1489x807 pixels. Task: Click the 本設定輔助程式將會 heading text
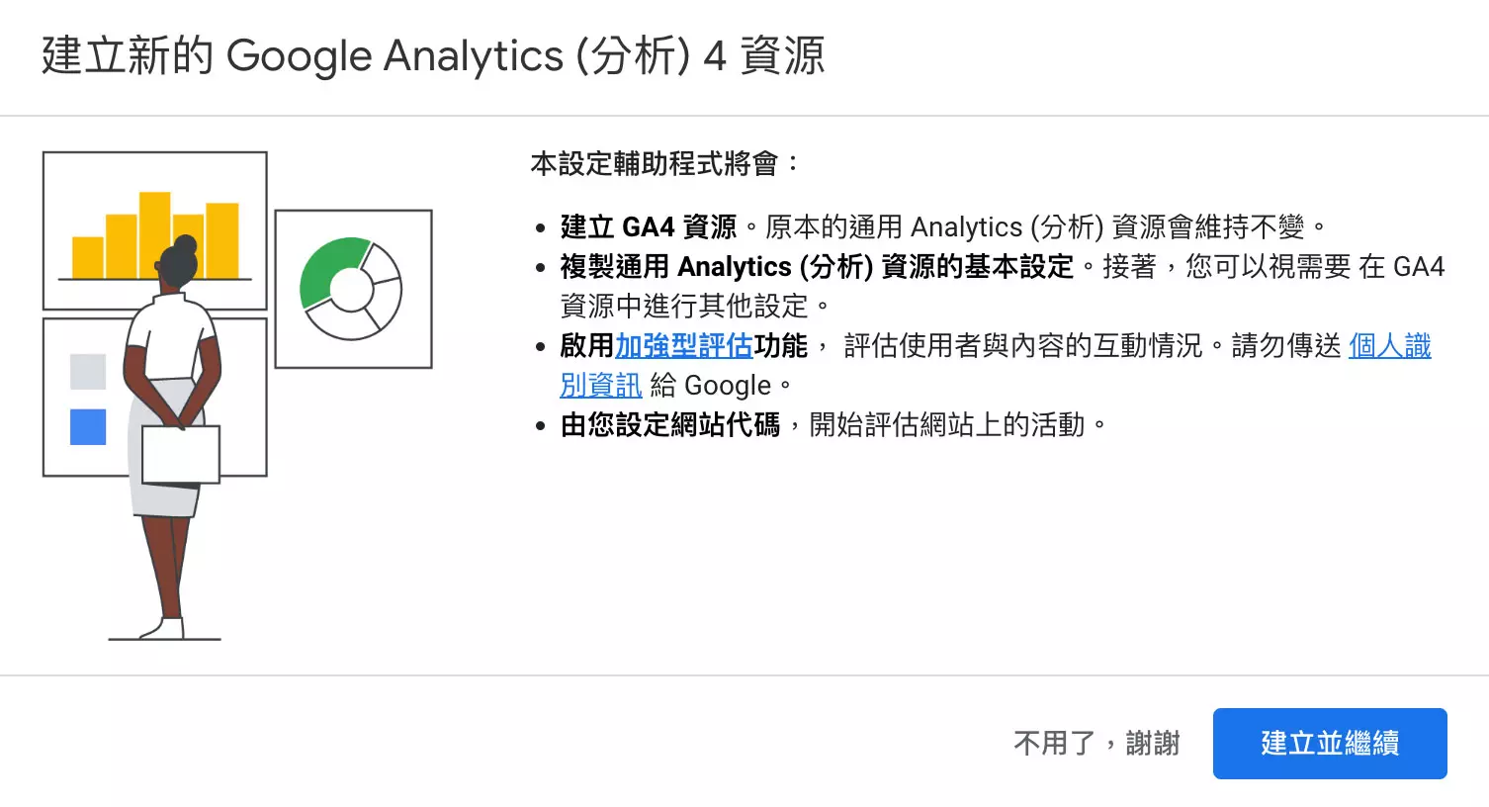663,164
